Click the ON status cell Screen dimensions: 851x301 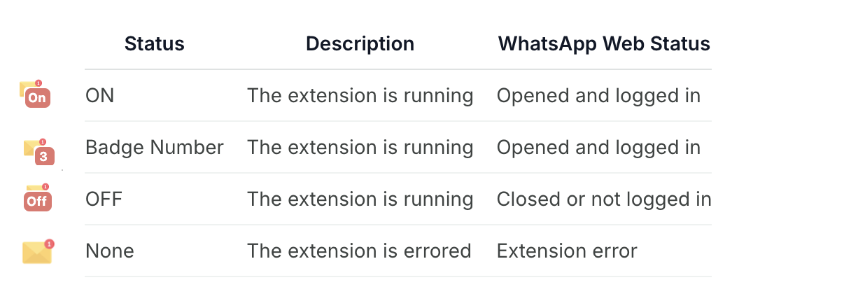click(99, 95)
